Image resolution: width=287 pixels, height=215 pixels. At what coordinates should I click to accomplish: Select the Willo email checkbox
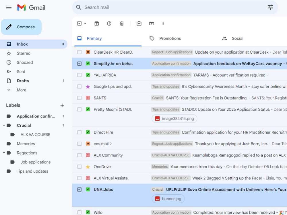tap(79, 212)
